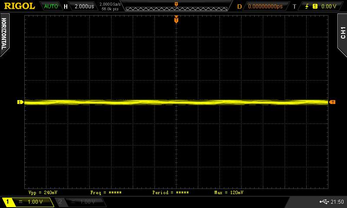Click the RIGOL logo
The image size is (347, 208).
pos(20,6)
